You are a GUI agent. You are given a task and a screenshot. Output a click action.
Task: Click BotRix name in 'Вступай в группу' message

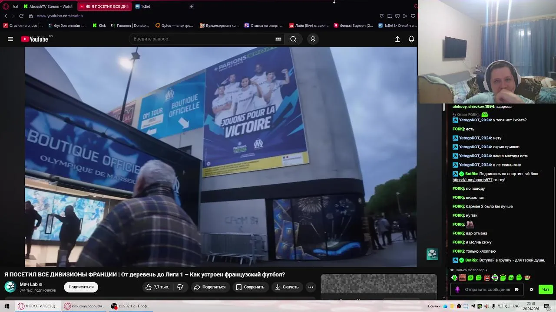tap(471, 260)
